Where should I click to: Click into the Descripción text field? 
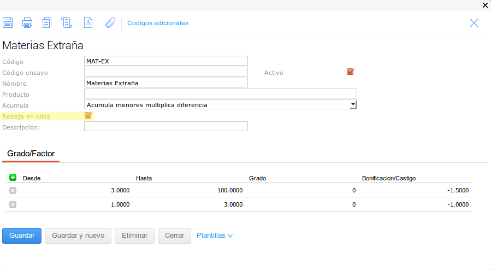click(x=166, y=127)
